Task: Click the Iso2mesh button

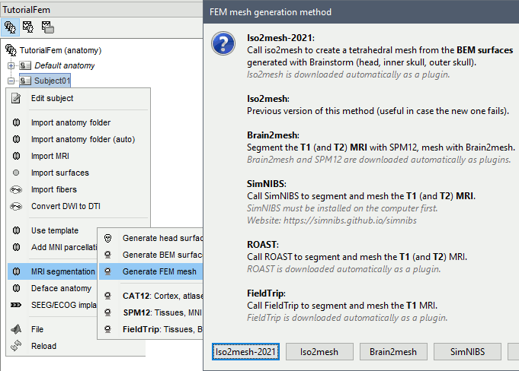Action: (319, 351)
